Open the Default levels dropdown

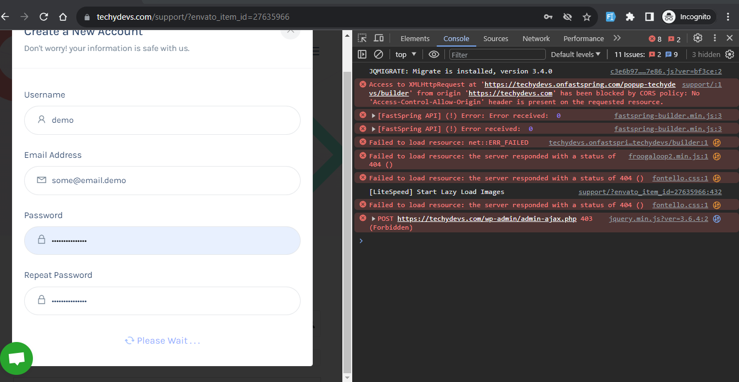point(576,54)
